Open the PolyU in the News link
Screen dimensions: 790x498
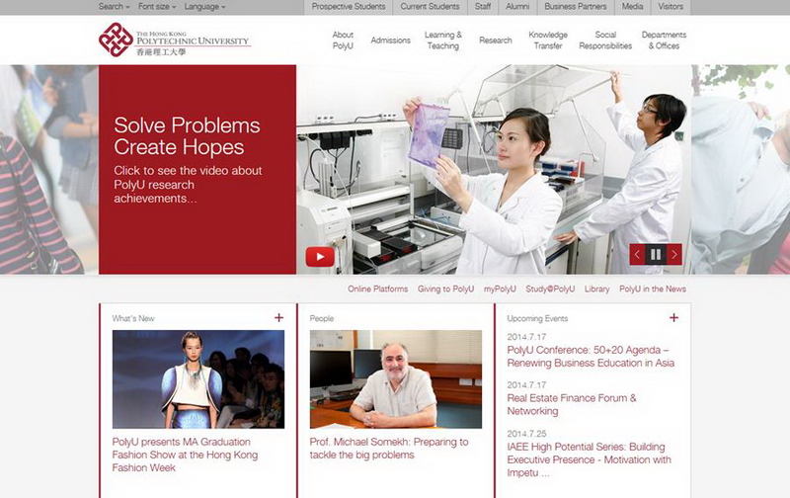coord(653,289)
